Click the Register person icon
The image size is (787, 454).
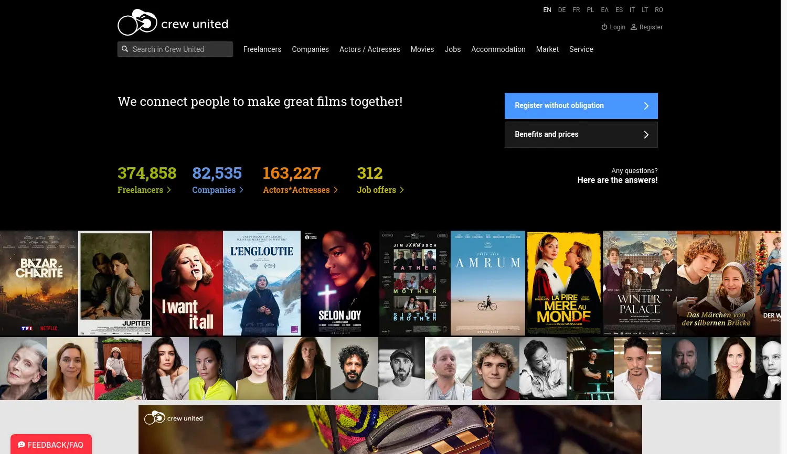633,27
